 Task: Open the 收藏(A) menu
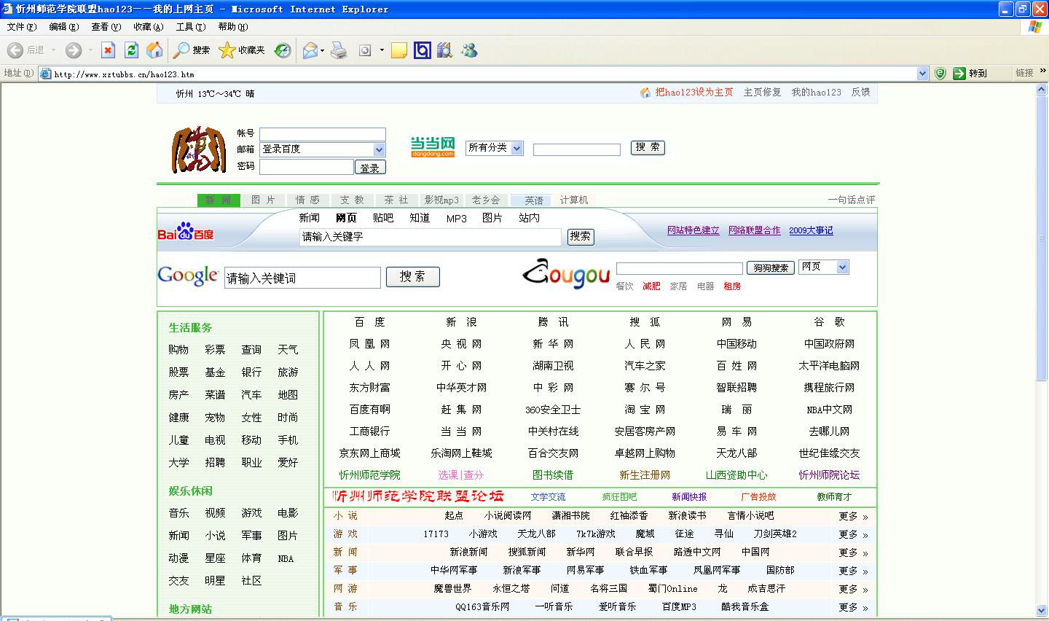(x=148, y=27)
